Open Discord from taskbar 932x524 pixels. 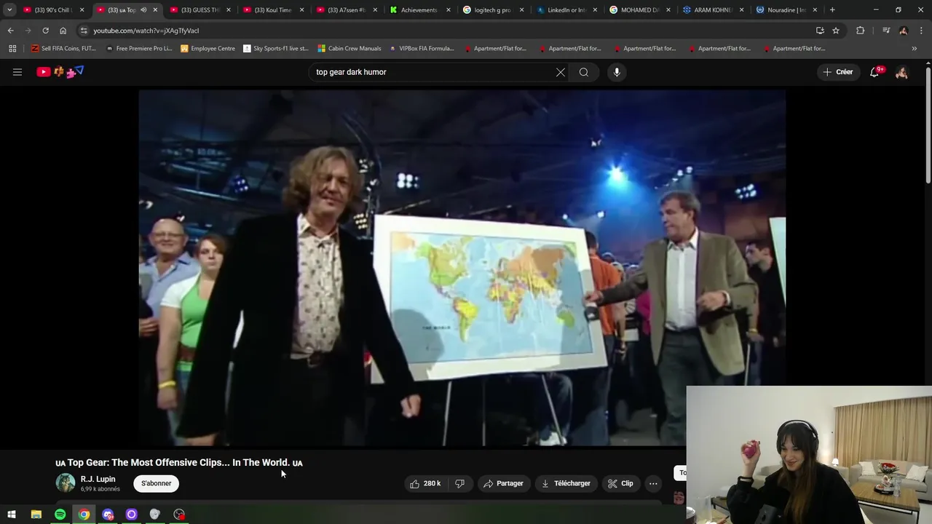(x=108, y=515)
